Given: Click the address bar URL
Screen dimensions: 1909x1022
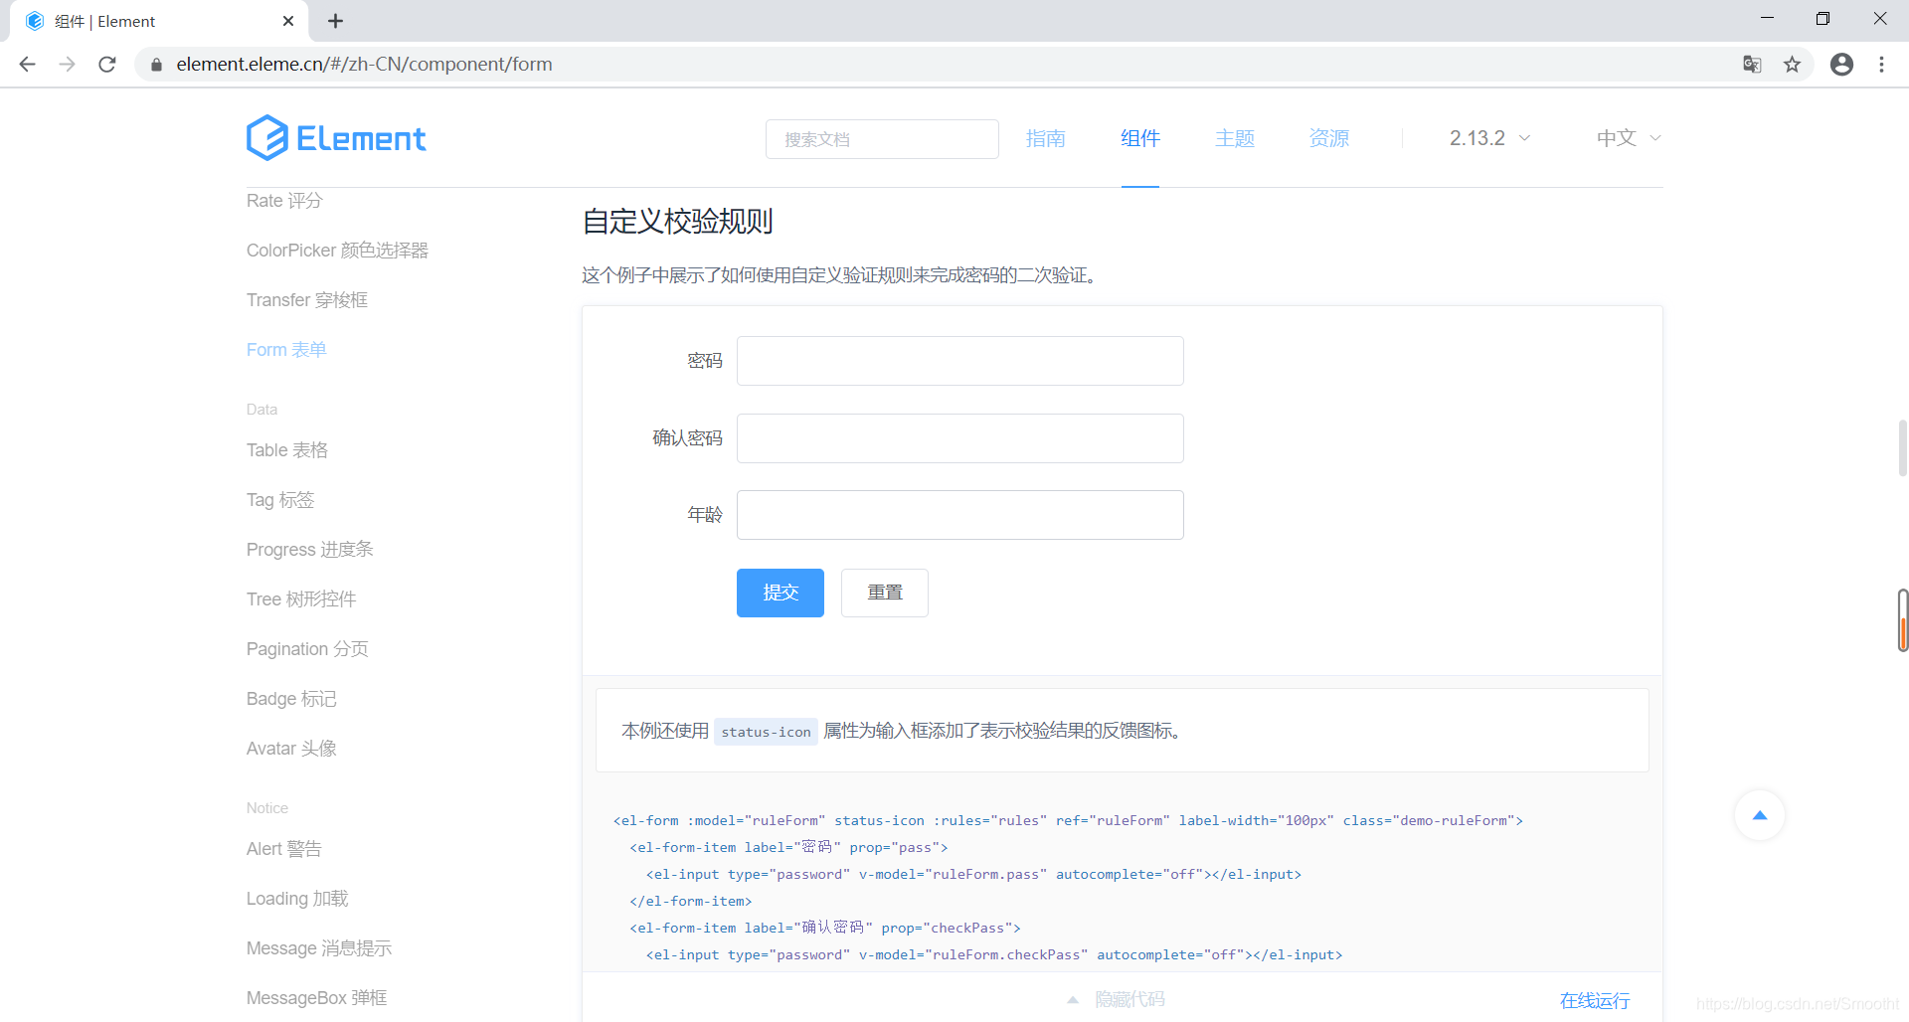Looking at the screenshot, I should pos(364,65).
